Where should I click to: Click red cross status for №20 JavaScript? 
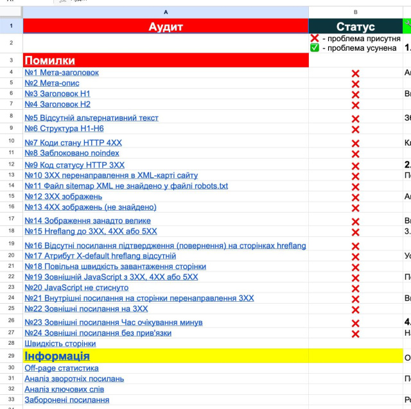(355, 289)
